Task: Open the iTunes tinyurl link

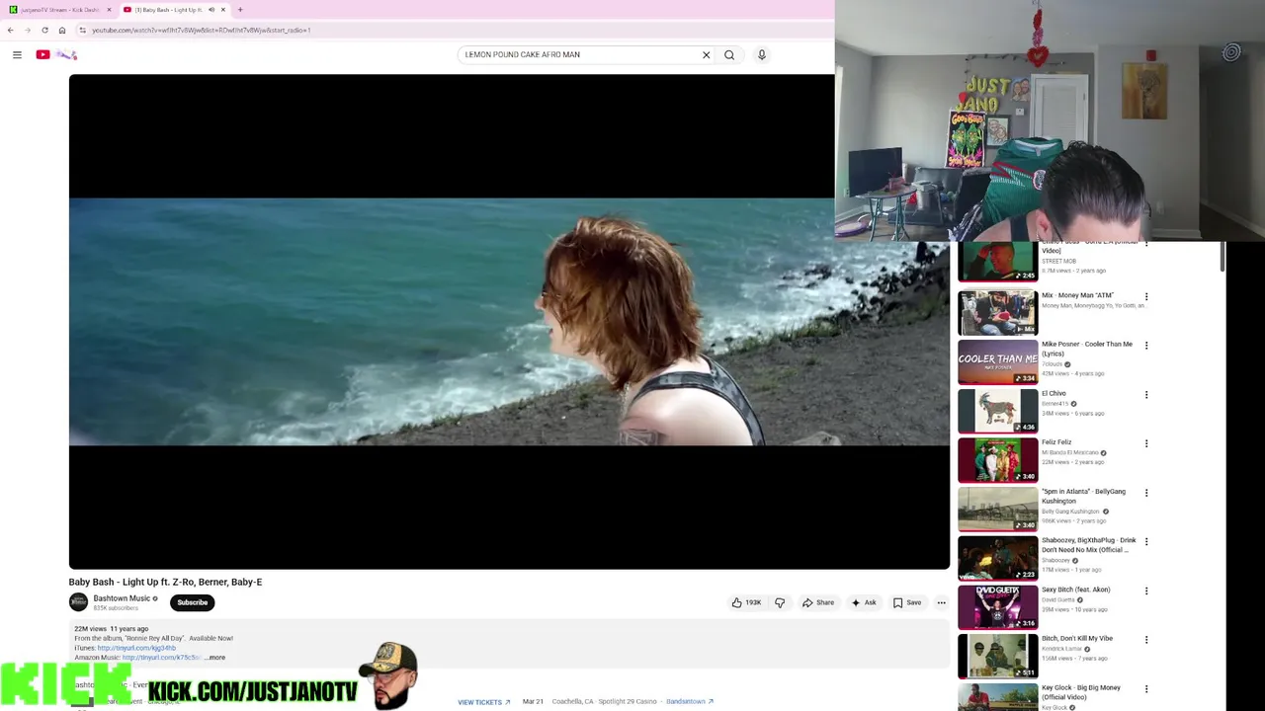Action: click(x=136, y=648)
